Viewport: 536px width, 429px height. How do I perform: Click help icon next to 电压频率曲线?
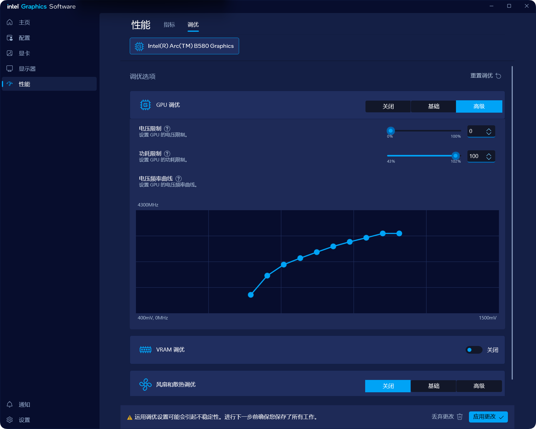tap(179, 179)
